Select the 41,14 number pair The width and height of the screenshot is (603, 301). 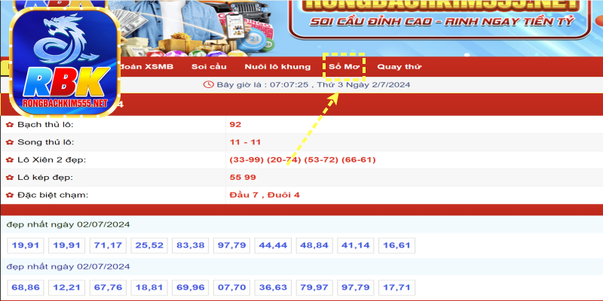click(355, 245)
